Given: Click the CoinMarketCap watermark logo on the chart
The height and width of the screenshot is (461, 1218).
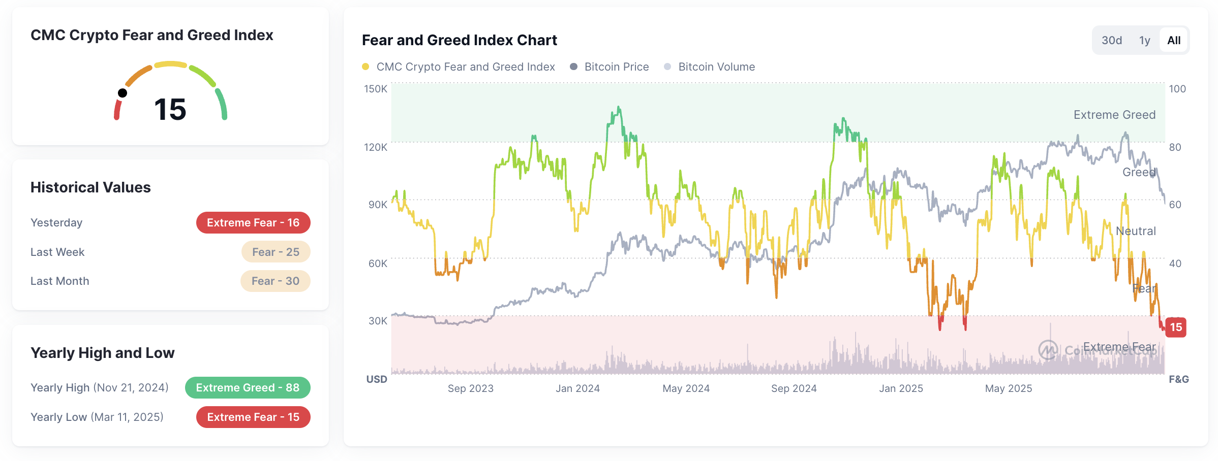Looking at the screenshot, I should tap(1048, 349).
